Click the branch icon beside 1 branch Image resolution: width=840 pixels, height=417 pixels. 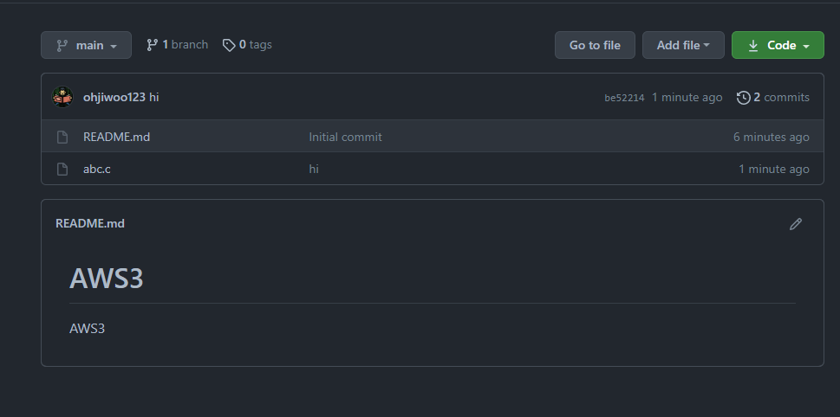pos(153,45)
